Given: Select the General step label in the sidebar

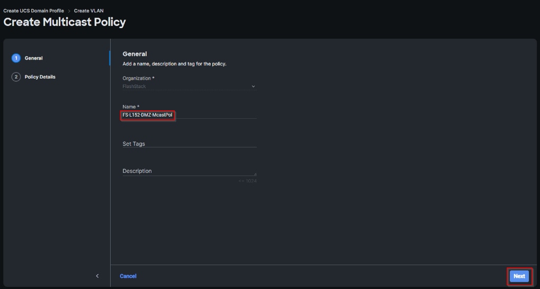Looking at the screenshot, I should tap(34, 58).
